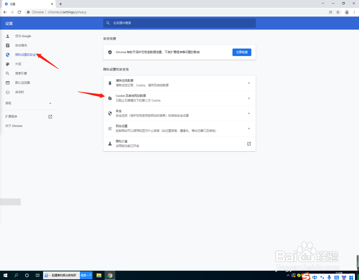359x280 pixels.
Task: Click the magnifier icon beside 搜索引擎
Action: tap(8, 73)
